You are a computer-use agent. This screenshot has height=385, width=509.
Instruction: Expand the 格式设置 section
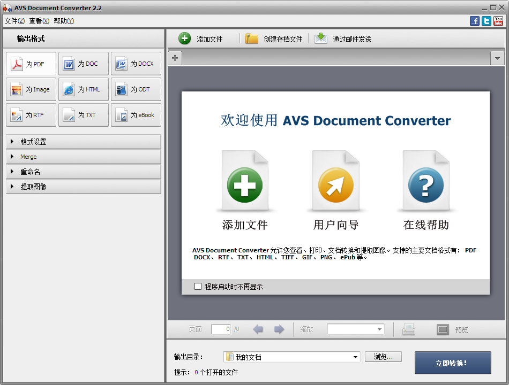[x=84, y=142]
